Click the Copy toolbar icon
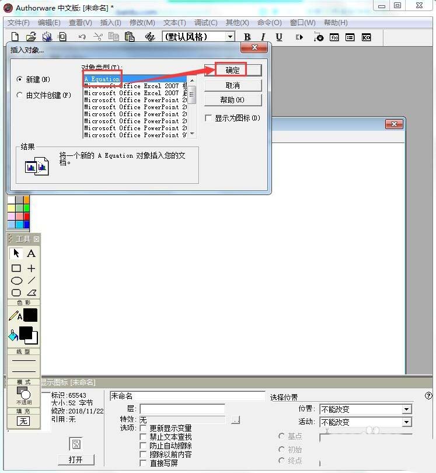Screen dimensions: 436x473 pyautogui.click(x=114, y=37)
